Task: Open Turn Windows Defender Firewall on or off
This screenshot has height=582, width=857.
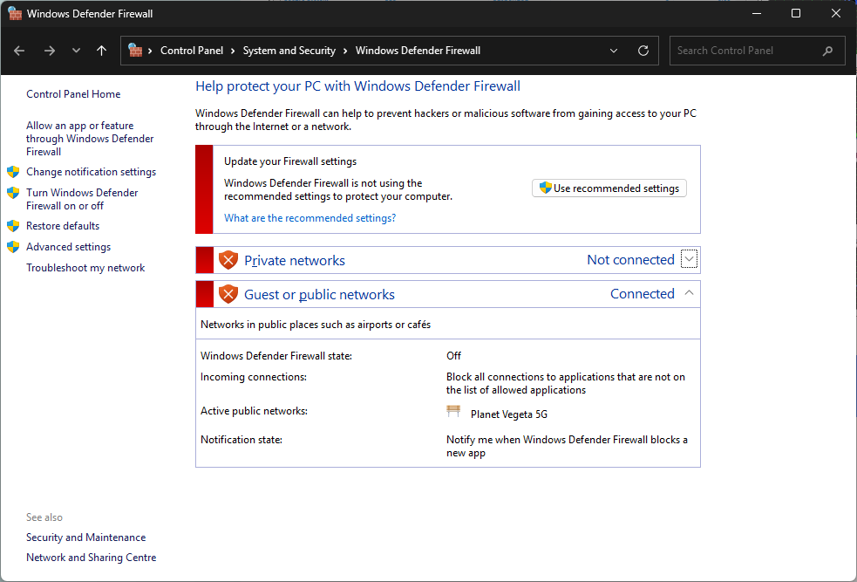Action: tap(82, 199)
